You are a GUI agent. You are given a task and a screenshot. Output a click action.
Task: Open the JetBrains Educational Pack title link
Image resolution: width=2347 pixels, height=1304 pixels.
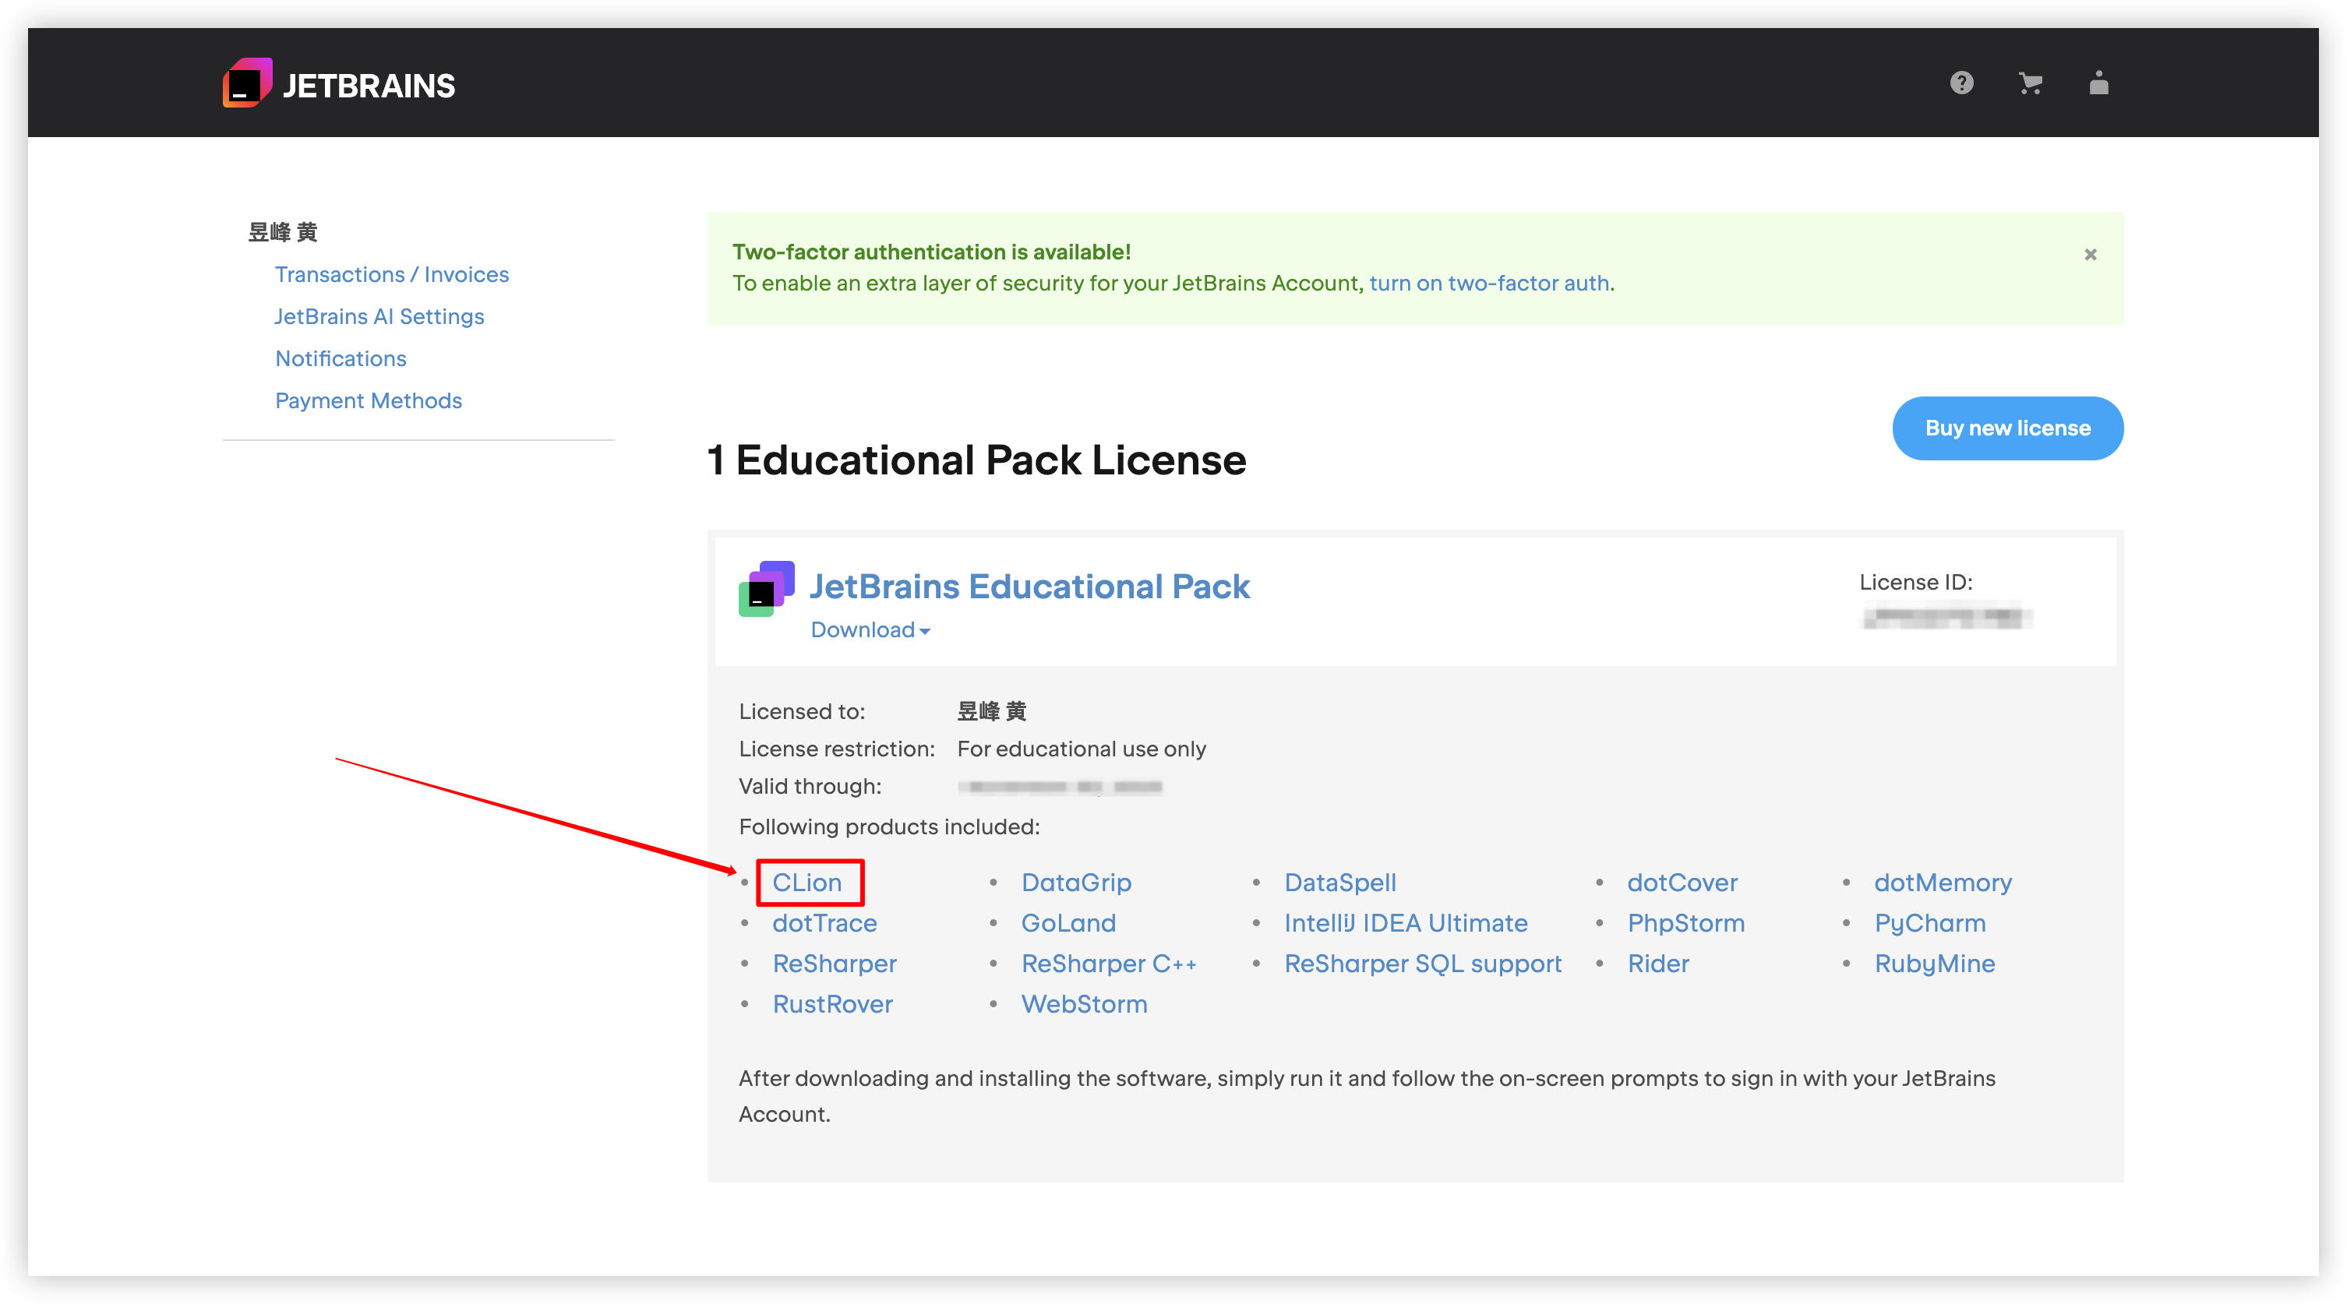pos(1029,587)
